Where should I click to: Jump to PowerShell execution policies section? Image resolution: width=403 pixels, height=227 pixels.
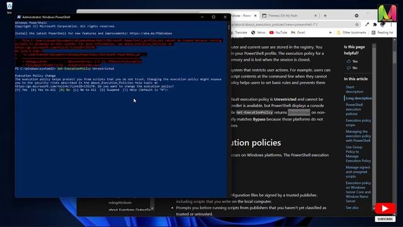354,109
